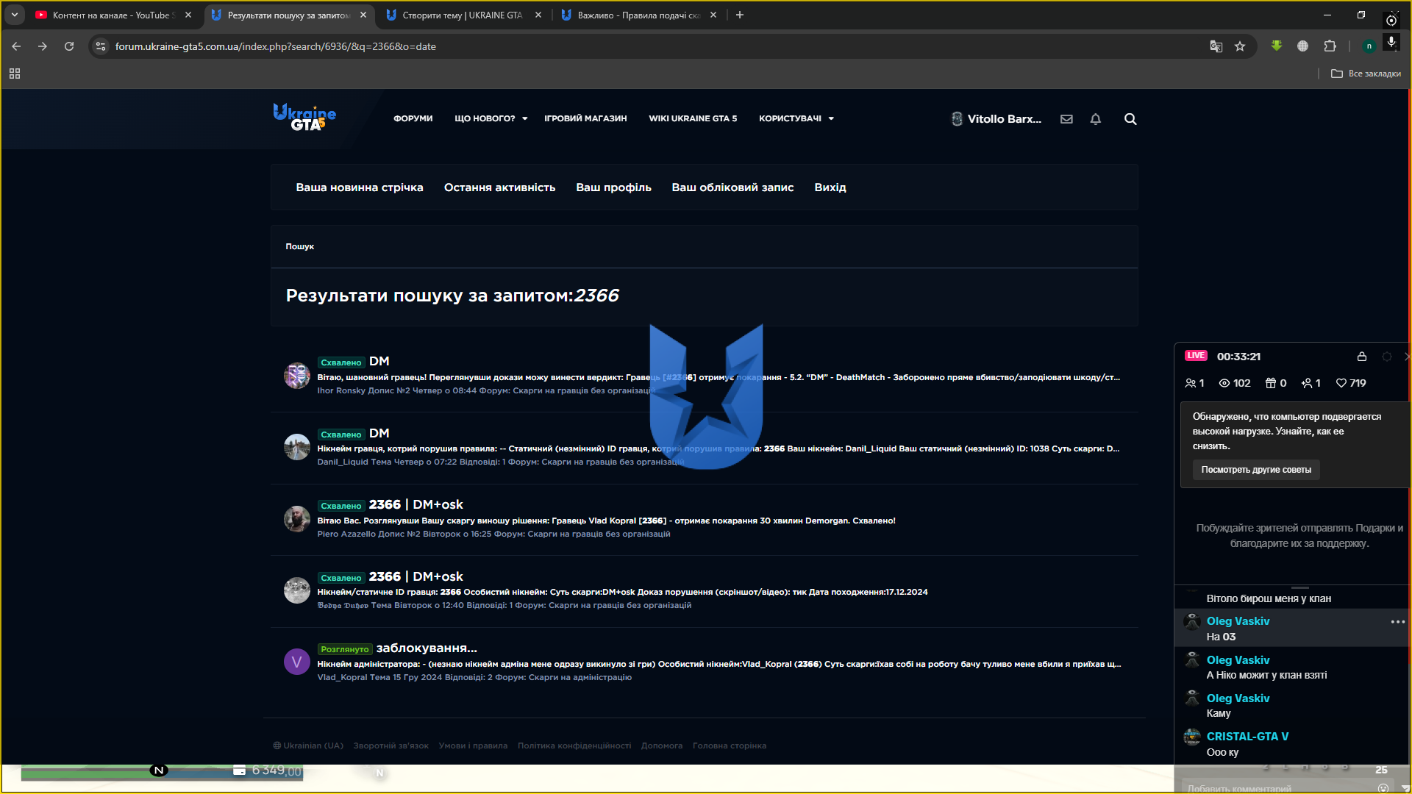Screen dimensions: 1412x794
Task: Expand the 'КОРИСТУВАЧІ' dropdown arrow
Action: [x=831, y=118]
